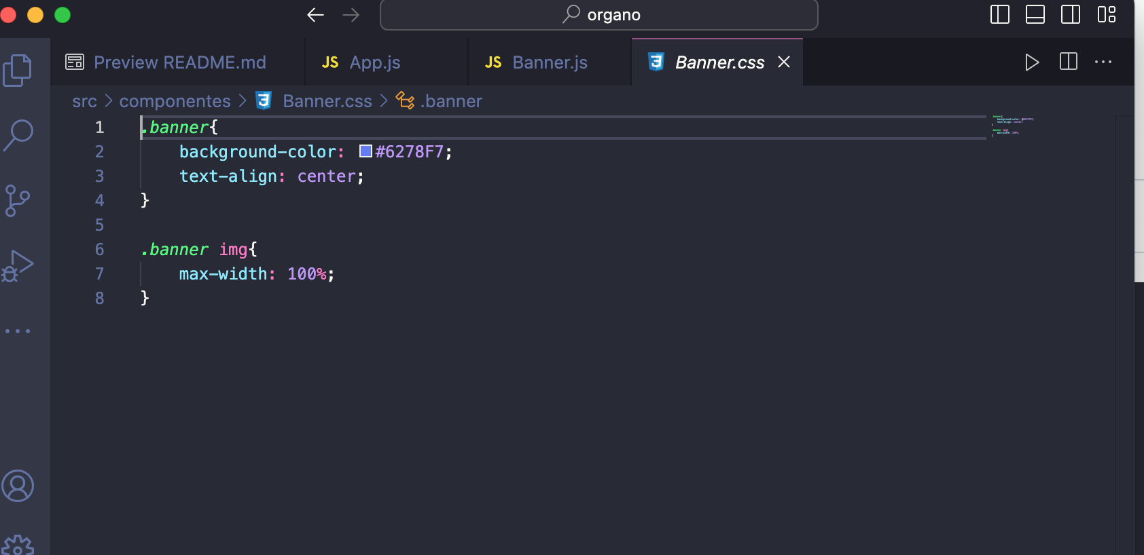Click line number 1 in gutter
1144x555 pixels.
pyautogui.click(x=100, y=127)
